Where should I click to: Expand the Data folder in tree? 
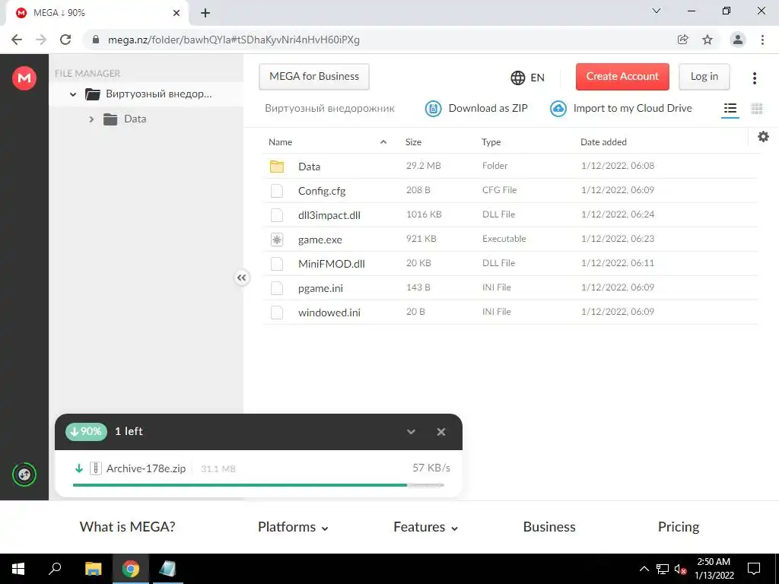91,119
